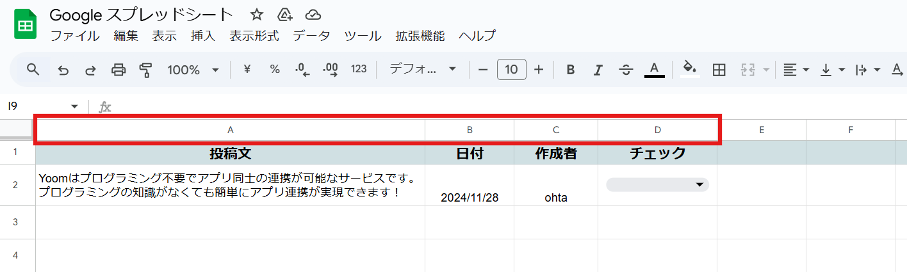907x272 pixels.
Task: Increase font size with plus button
Action: pos(539,69)
